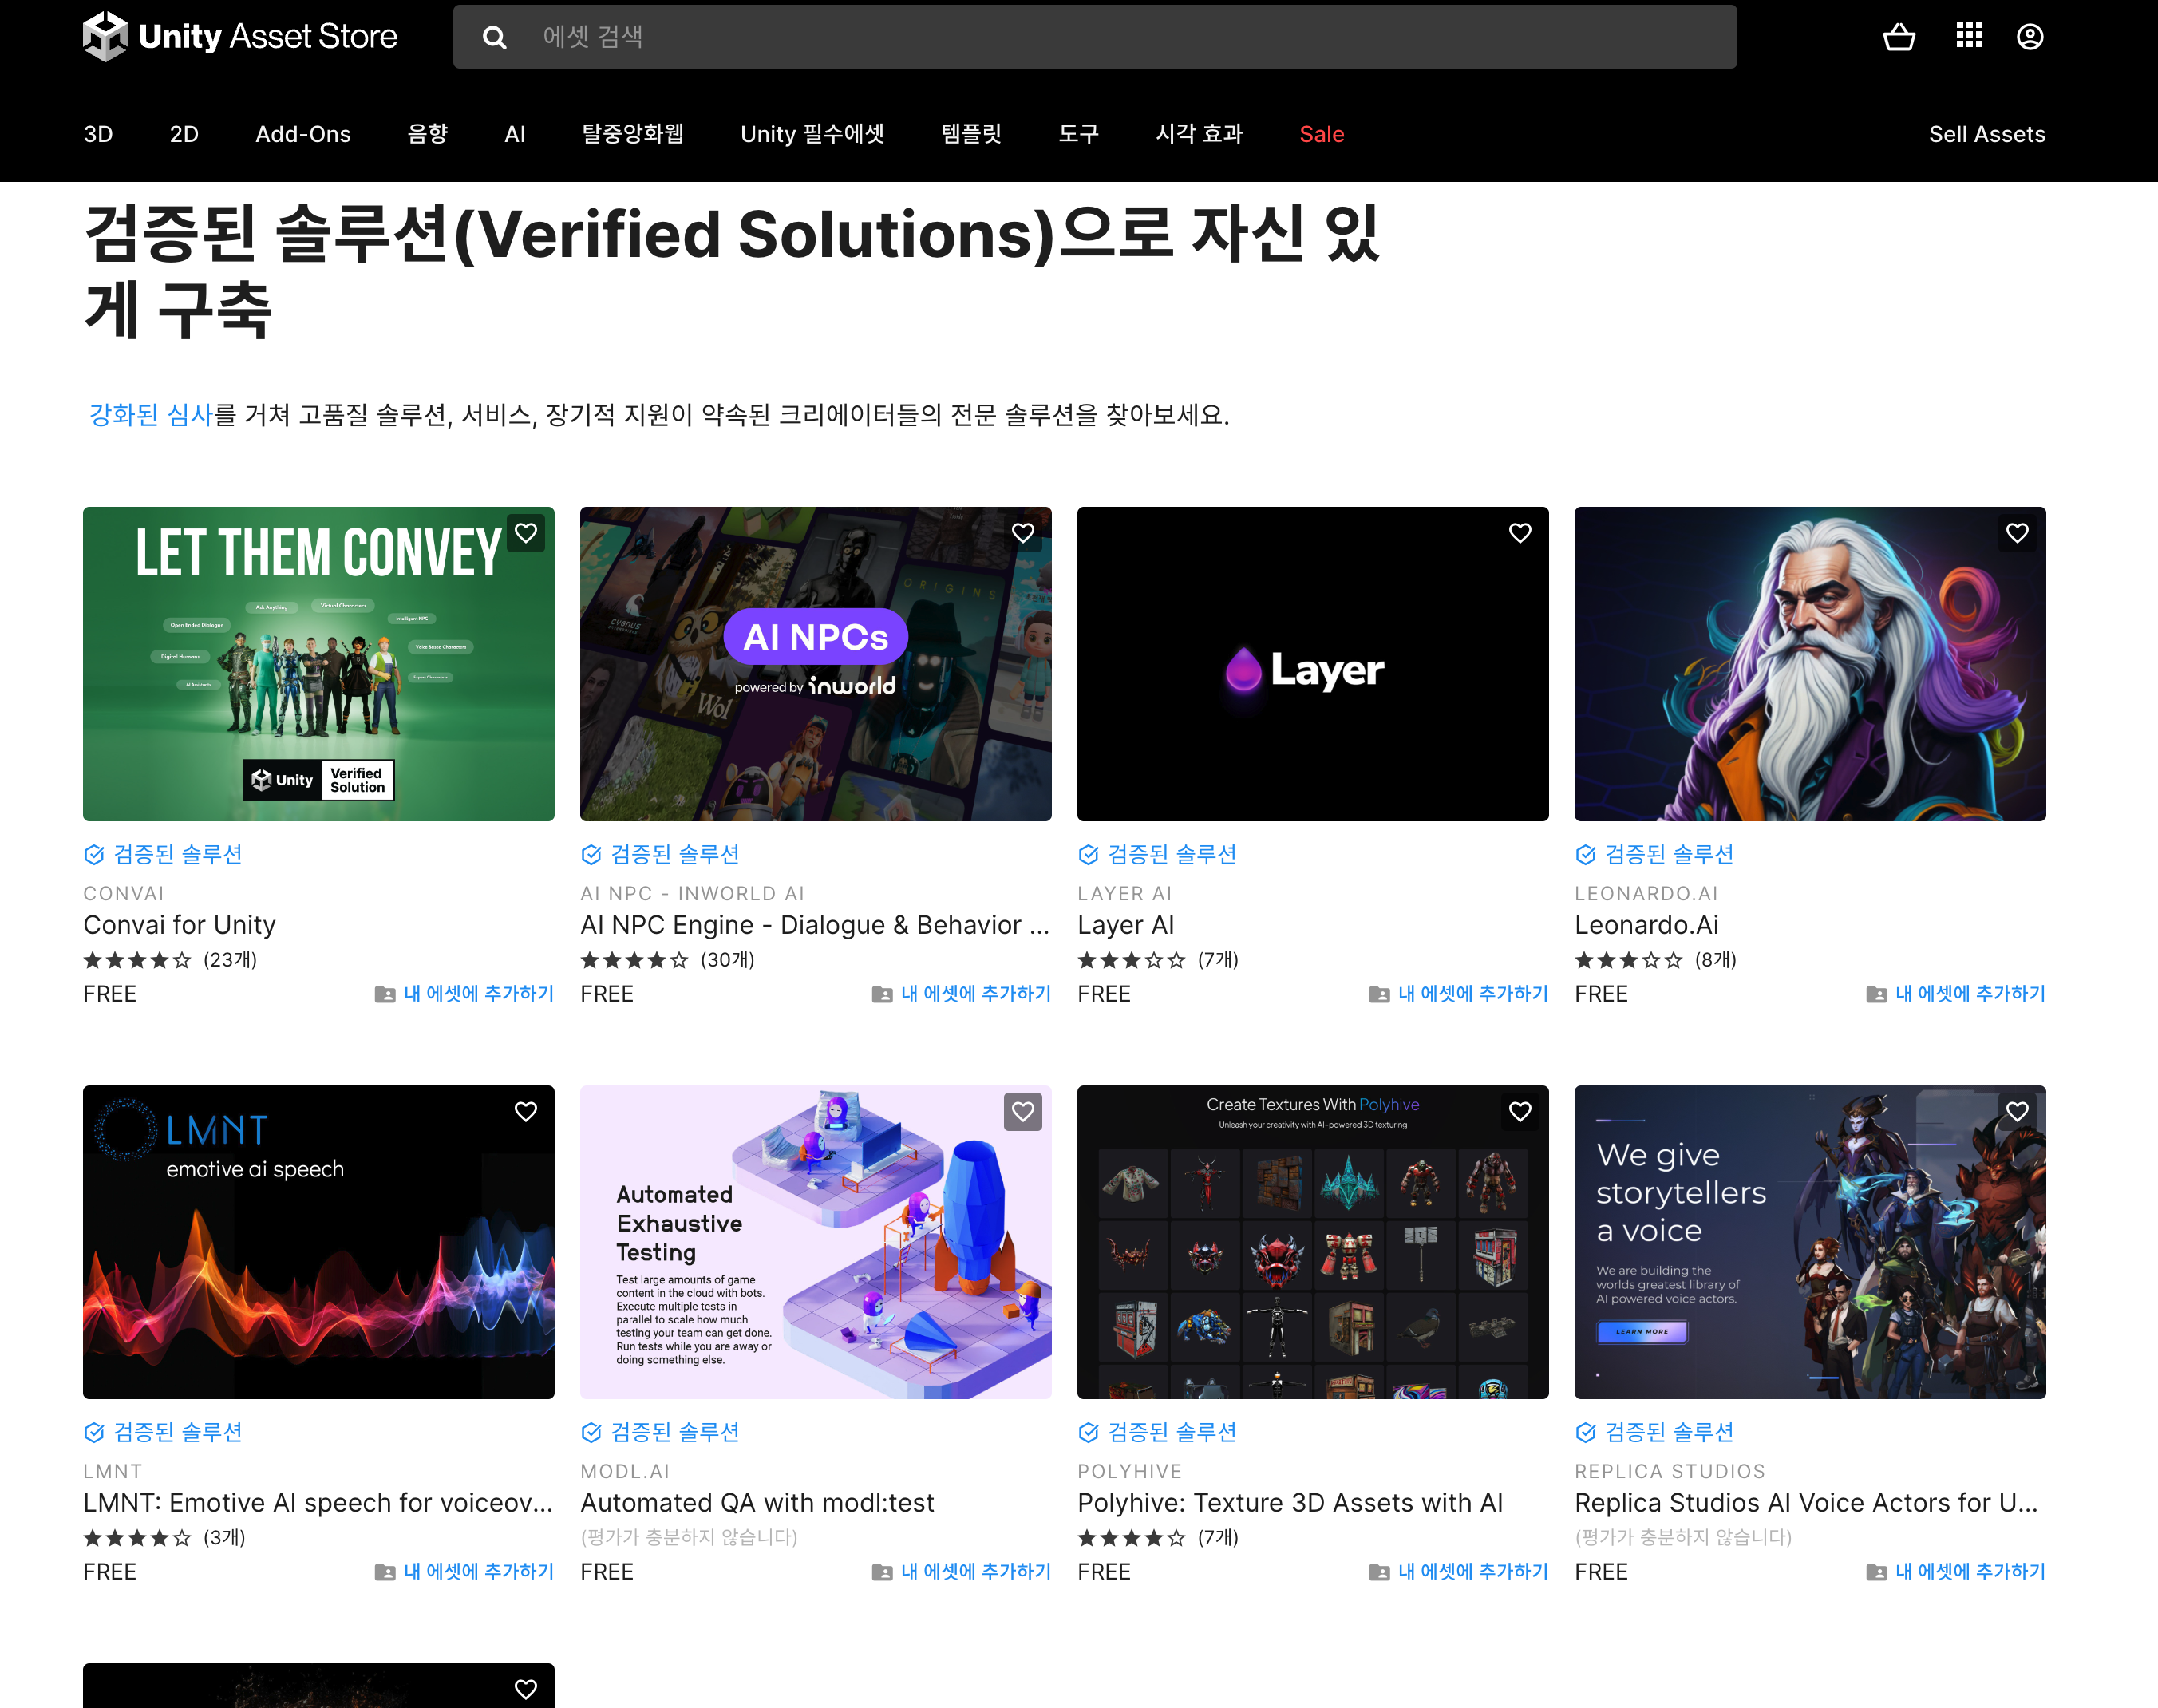Click the Unity Asset Store logo

tap(240, 37)
